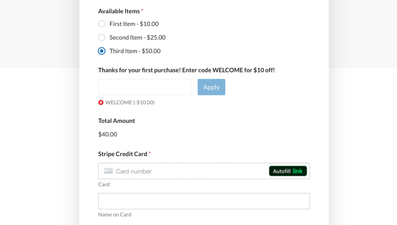397x225 pixels.
Task: Click the Card label under card number field
Action: click(104, 184)
